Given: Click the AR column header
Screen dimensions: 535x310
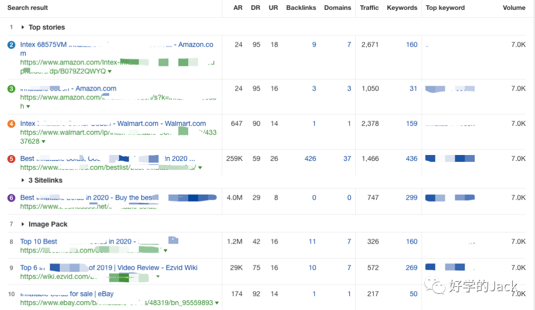Looking at the screenshot, I should pos(238,8).
